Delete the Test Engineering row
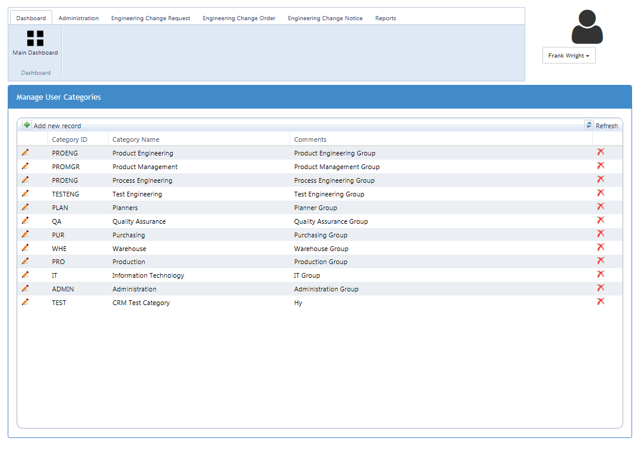This screenshot has width=641, height=457. 601,193
